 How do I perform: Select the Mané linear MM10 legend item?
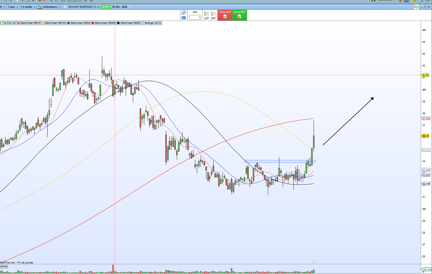pos(28,23)
